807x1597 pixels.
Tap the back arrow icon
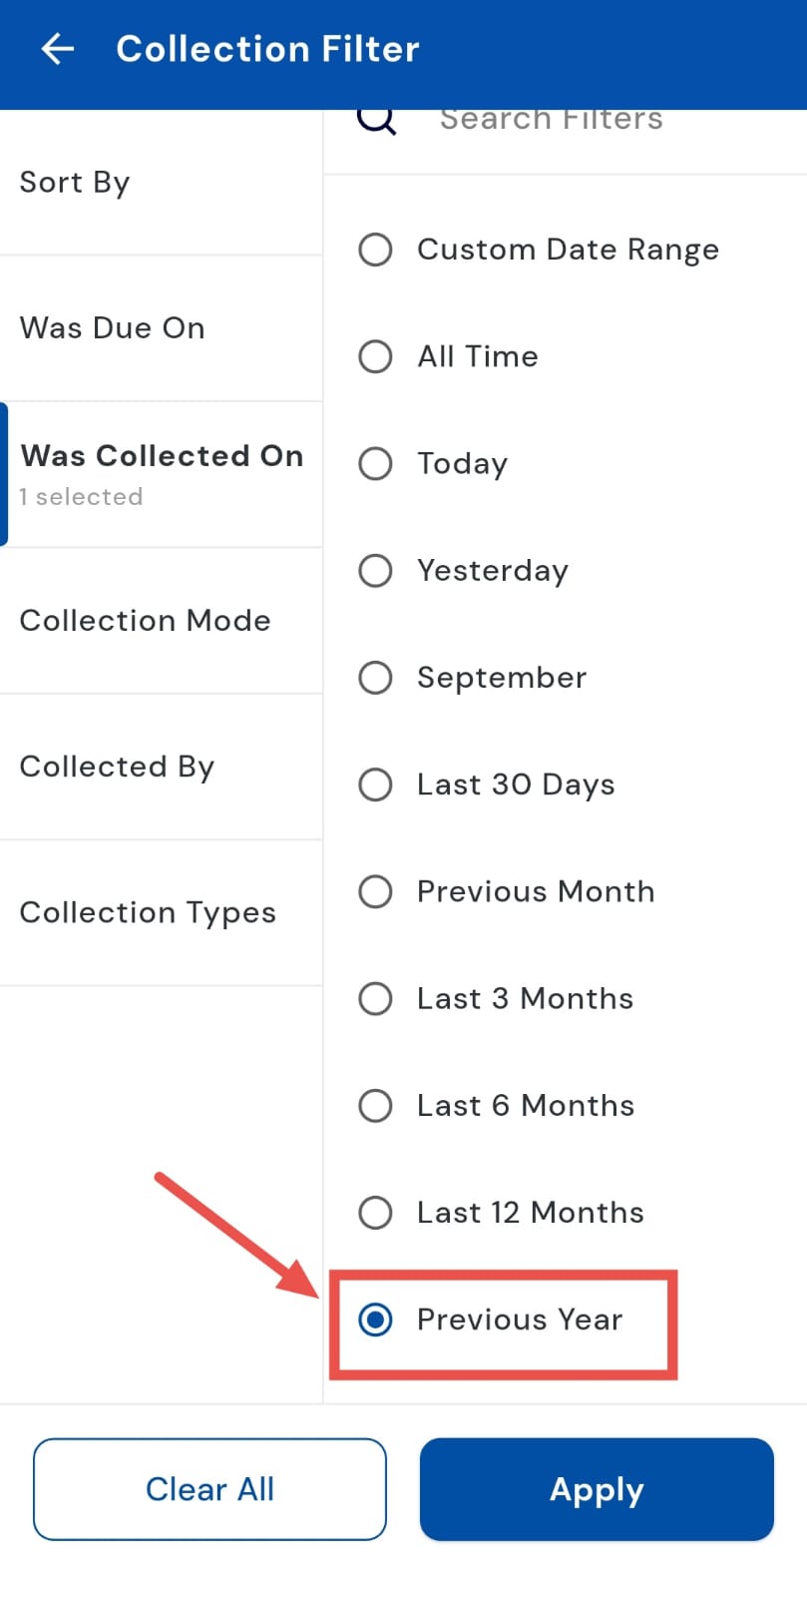pos(58,49)
